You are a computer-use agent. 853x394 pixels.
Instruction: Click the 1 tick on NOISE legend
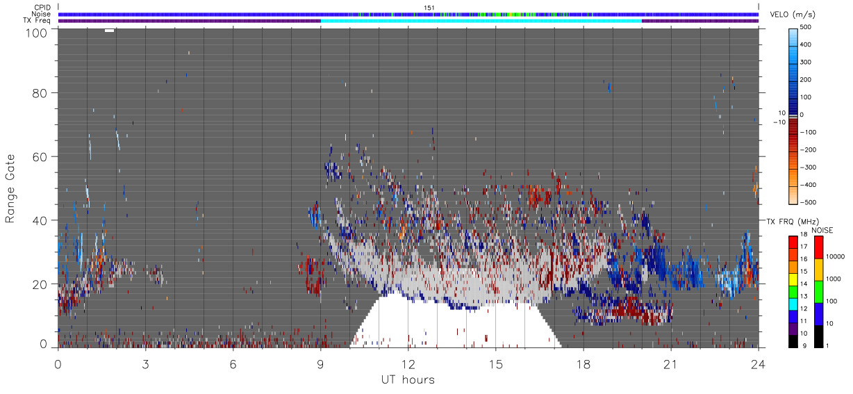click(x=828, y=345)
